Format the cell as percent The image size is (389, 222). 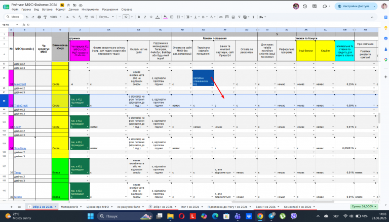[x=73, y=17]
